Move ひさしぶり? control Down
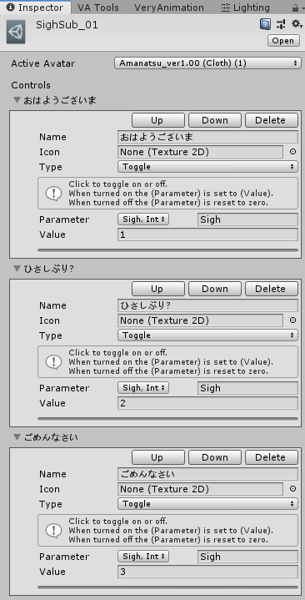Viewport: 305px width, 600px height. tap(215, 289)
